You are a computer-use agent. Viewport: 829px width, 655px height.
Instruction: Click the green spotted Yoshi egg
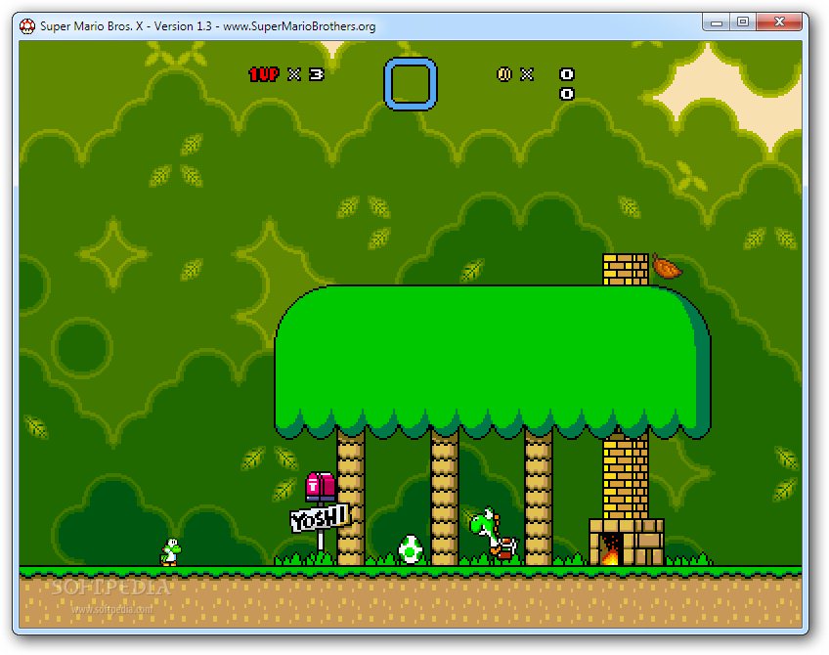pyautogui.click(x=411, y=549)
